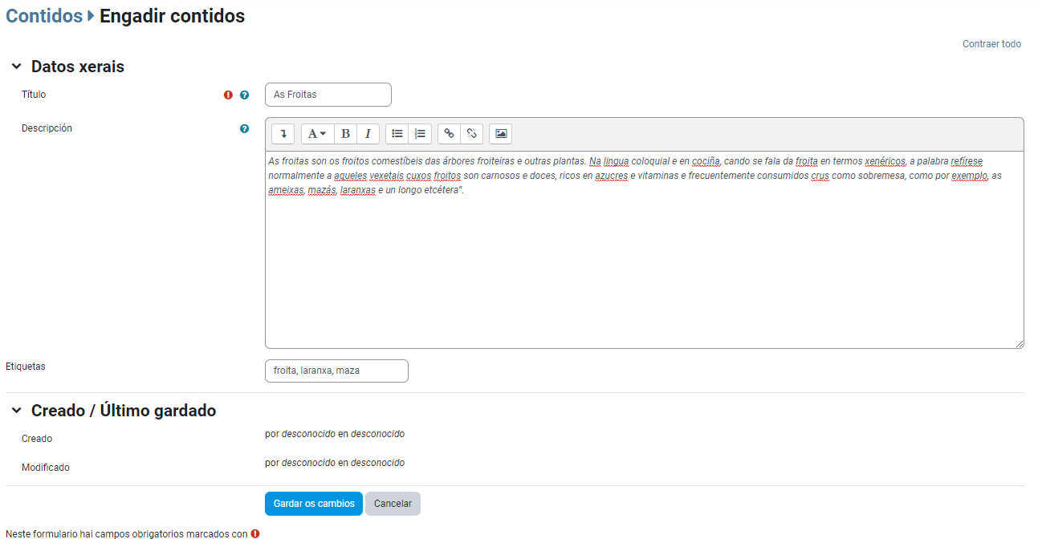Open the paragraph styles A dropdown
The height and width of the screenshot is (539, 1038).
point(317,134)
